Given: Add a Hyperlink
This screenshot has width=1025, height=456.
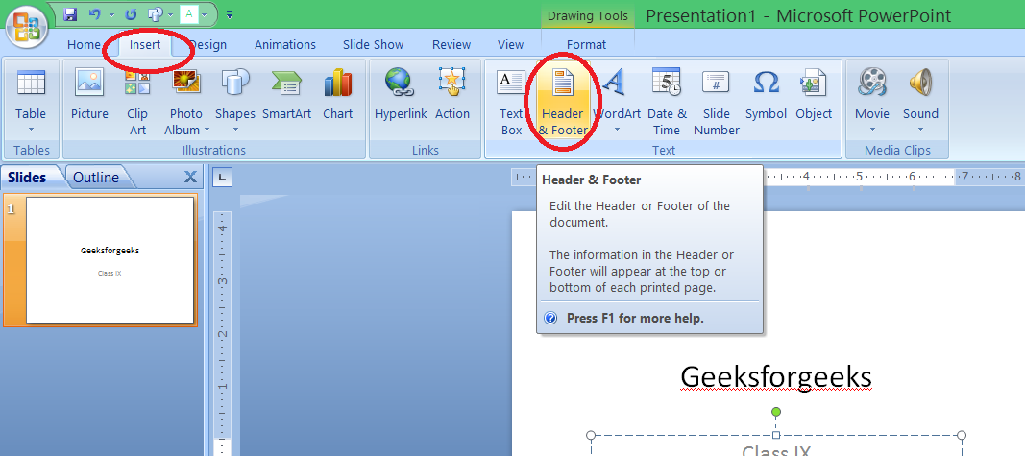Looking at the screenshot, I should [x=400, y=96].
